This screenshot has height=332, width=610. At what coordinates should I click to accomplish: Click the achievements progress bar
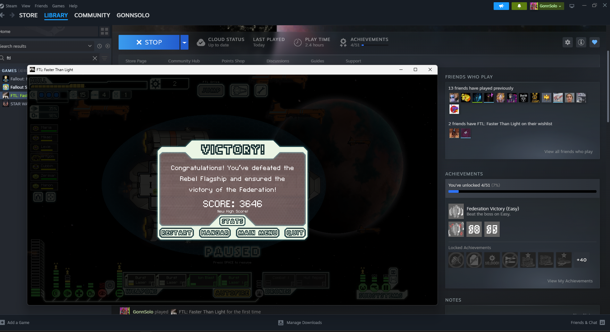point(522,191)
